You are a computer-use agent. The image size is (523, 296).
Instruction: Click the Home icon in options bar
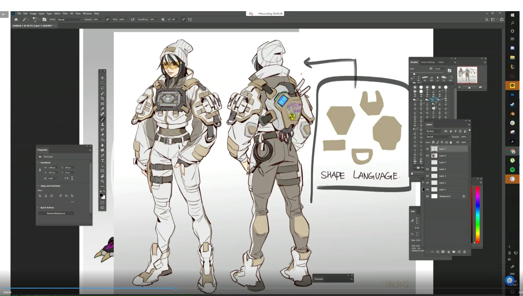pos(15,20)
